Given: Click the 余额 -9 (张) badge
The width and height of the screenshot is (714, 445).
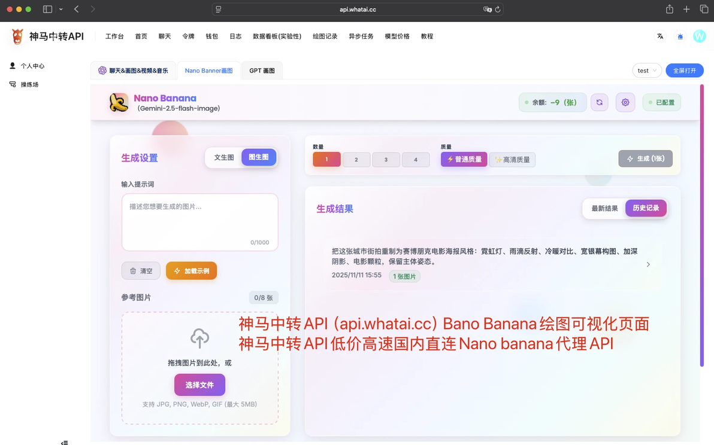Looking at the screenshot, I should (552, 102).
